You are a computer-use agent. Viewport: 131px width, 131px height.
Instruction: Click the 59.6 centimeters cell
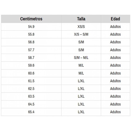(x=31, y=65)
